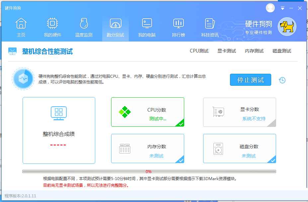308x202 pixels.
Task: Open the 主页 home icon
Action: pos(21,23)
